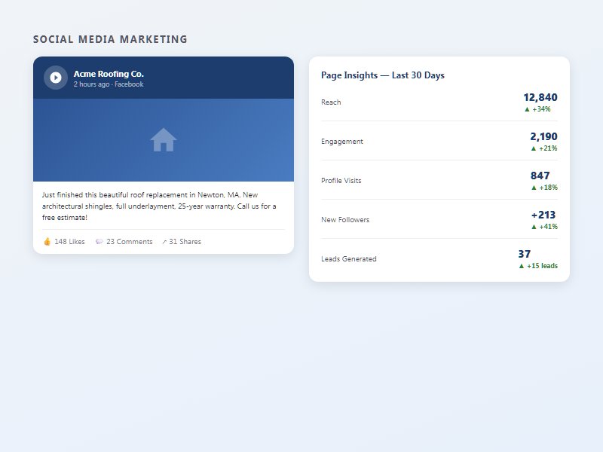Open the comments speech bubble icon

point(99,241)
